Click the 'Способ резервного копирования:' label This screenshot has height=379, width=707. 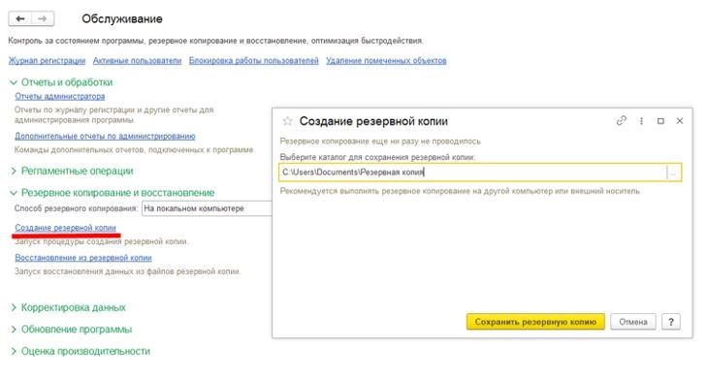click(76, 208)
